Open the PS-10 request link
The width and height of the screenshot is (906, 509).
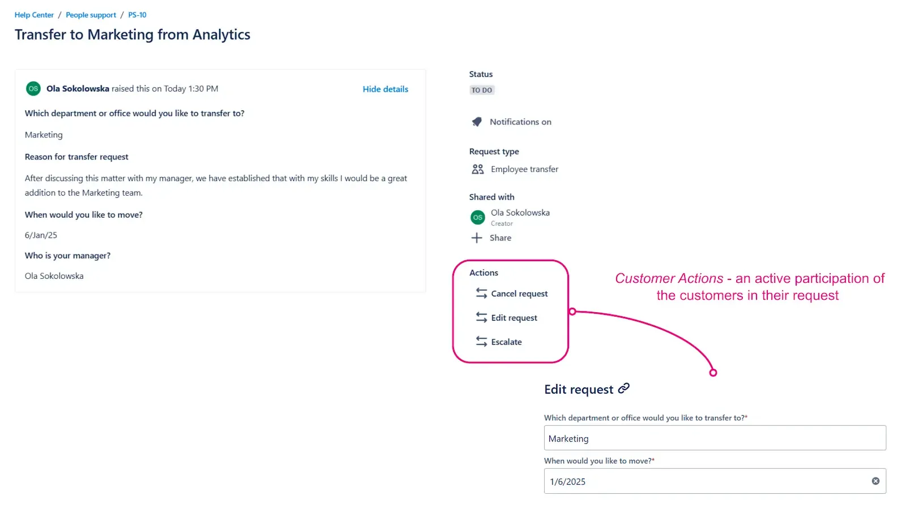click(137, 15)
